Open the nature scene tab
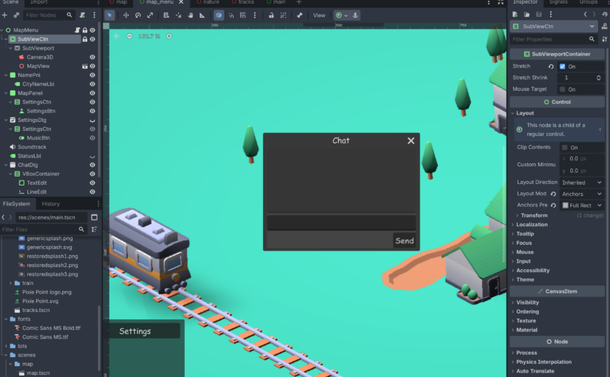 coord(209,3)
